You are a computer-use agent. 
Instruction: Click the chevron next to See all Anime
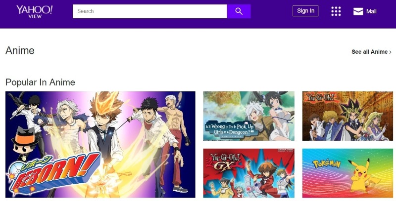(x=391, y=52)
